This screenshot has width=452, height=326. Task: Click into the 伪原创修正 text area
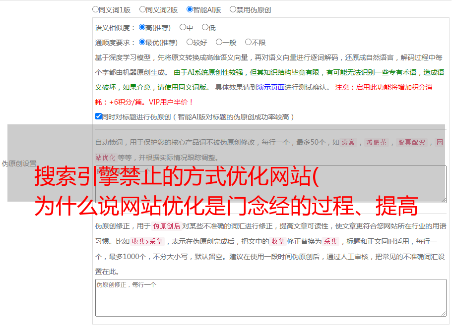(271, 298)
